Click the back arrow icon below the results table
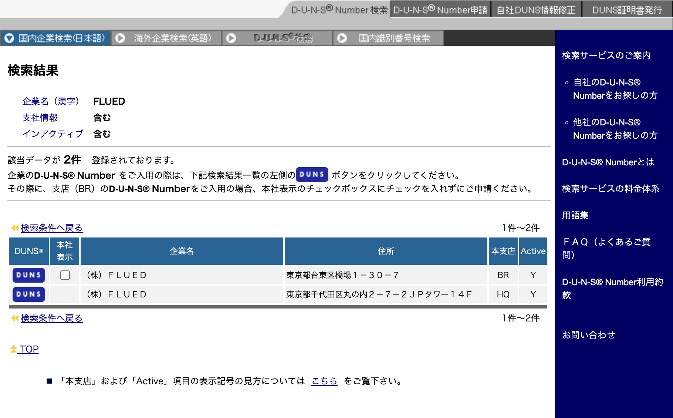The image size is (673, 418). (15, 318)
